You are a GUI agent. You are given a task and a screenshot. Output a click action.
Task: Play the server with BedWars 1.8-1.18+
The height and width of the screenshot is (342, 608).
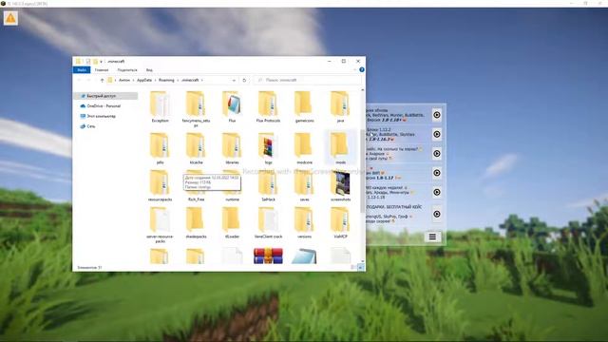coord(437,115)
